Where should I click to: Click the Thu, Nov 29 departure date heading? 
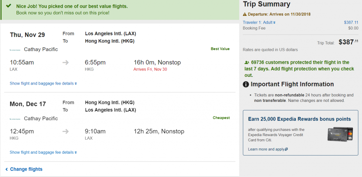[27, 35]
